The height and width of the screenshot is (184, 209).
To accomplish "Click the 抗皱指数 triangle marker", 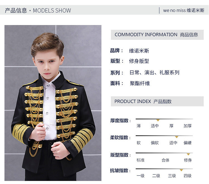I will 181,170.
